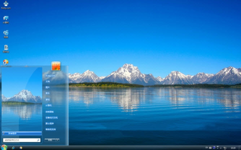Image resolution: width=241 pixels, height=150 pixels.
Task: Click the 关机 shutdown button
Action: coord(50,140)
